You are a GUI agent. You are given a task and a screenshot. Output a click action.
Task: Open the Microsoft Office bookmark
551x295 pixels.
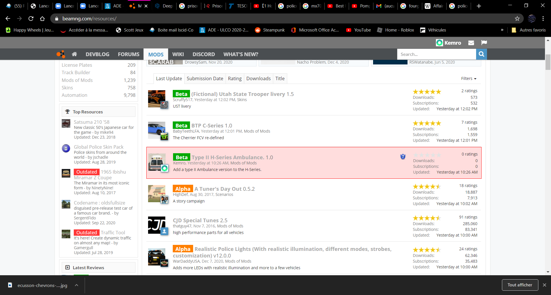(x=315, y=30)
